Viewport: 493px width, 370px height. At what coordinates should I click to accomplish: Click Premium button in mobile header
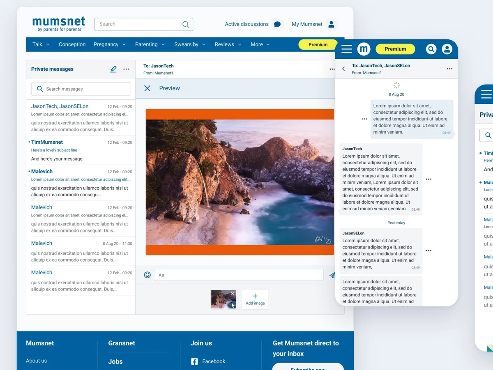point(395,49)
